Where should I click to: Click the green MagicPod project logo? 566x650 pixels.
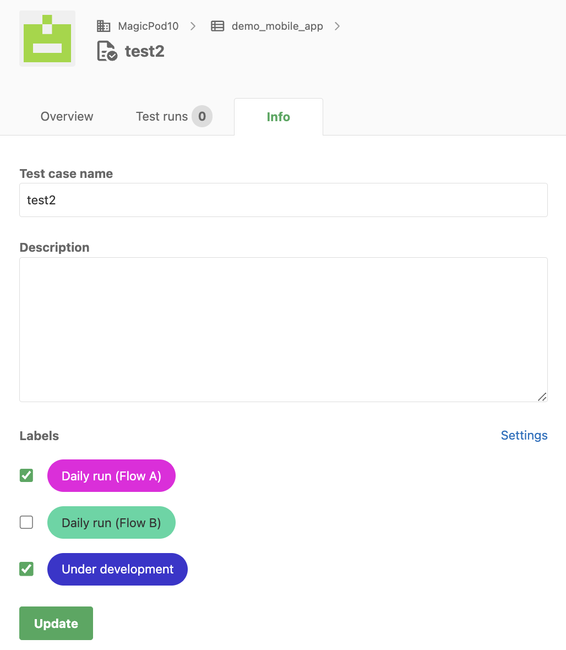pyautogui.click(x=47, y=39)
